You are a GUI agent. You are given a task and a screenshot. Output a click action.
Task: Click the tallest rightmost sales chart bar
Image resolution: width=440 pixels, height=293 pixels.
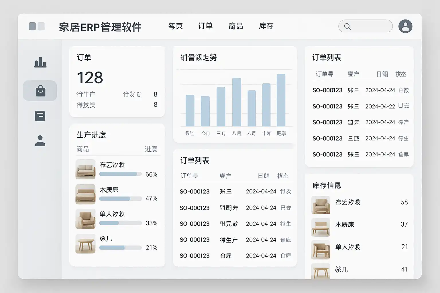tap(281, 100)
